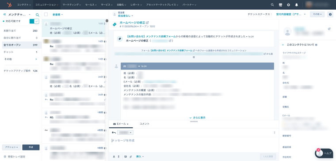Click the sender avatar beside 16:24 message
Viewport: 336px width, 161px height.
click(x=116, y=66)
